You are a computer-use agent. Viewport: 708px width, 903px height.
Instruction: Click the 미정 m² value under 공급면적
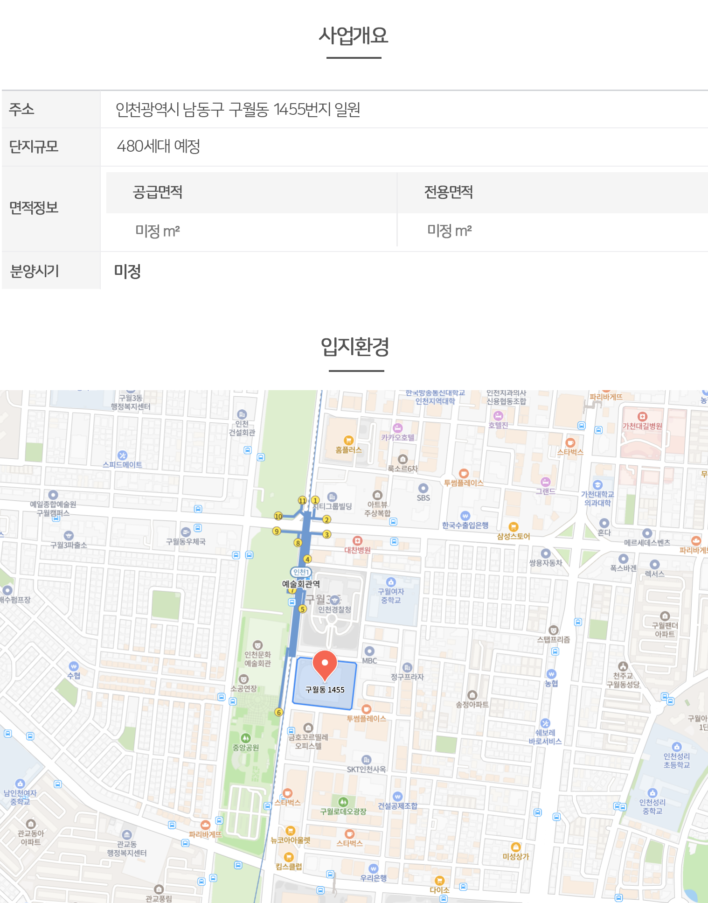(x=158, y=231)
